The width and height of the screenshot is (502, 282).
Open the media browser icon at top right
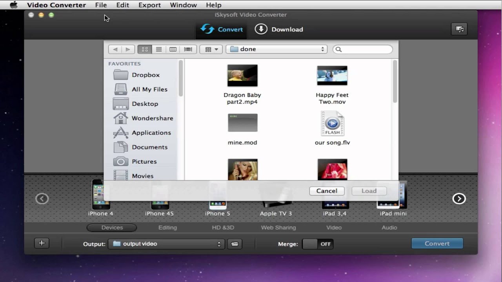(x=459, y=29)
